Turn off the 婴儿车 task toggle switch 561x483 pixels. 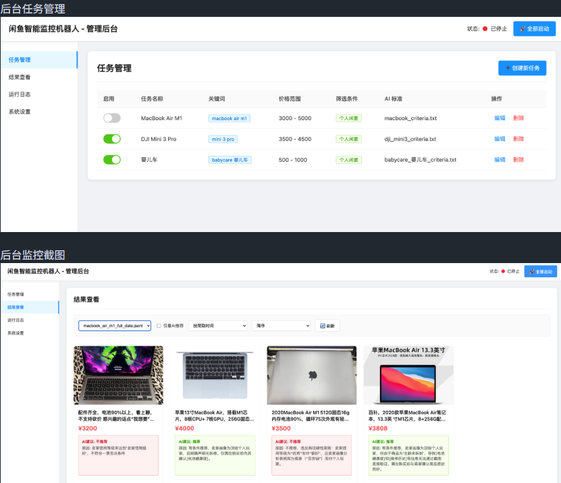pyautogui.click(x=112, y=159)
